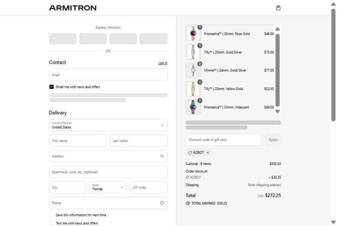Click the Delivery section heading

click(57, 113)
